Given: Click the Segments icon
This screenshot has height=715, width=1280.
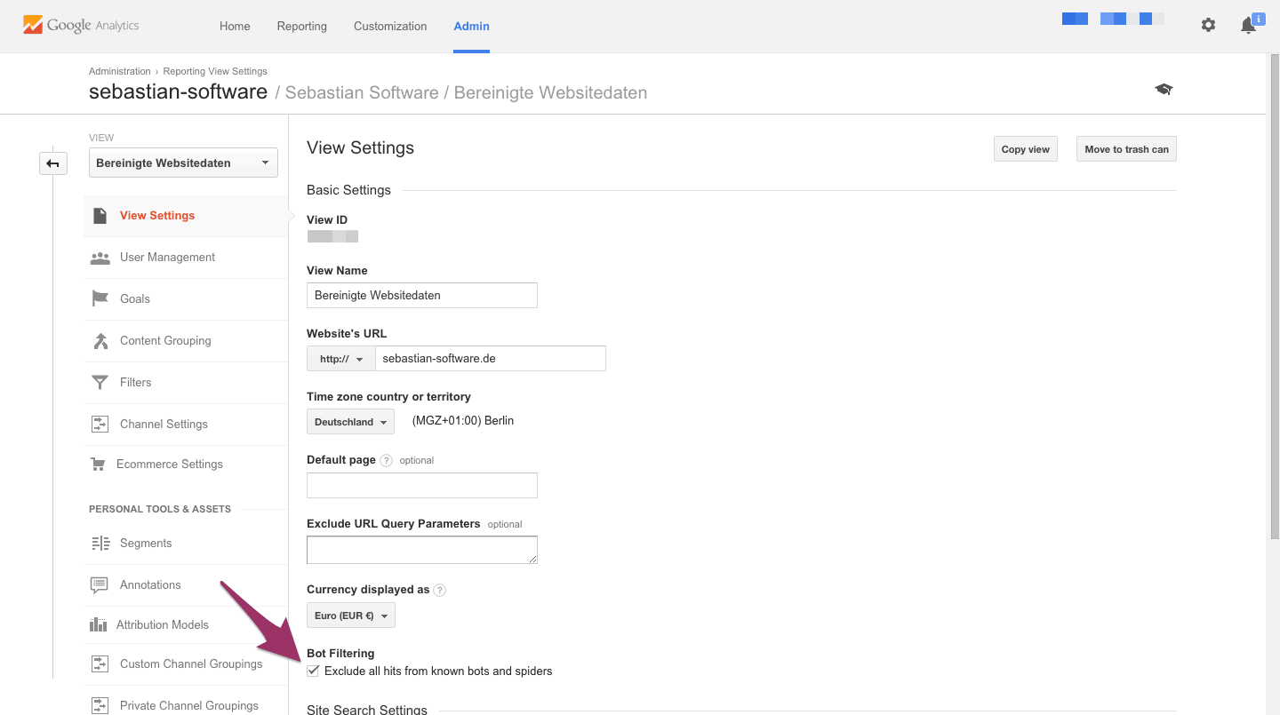Looking at the screenshot, I should click(100, 544).
